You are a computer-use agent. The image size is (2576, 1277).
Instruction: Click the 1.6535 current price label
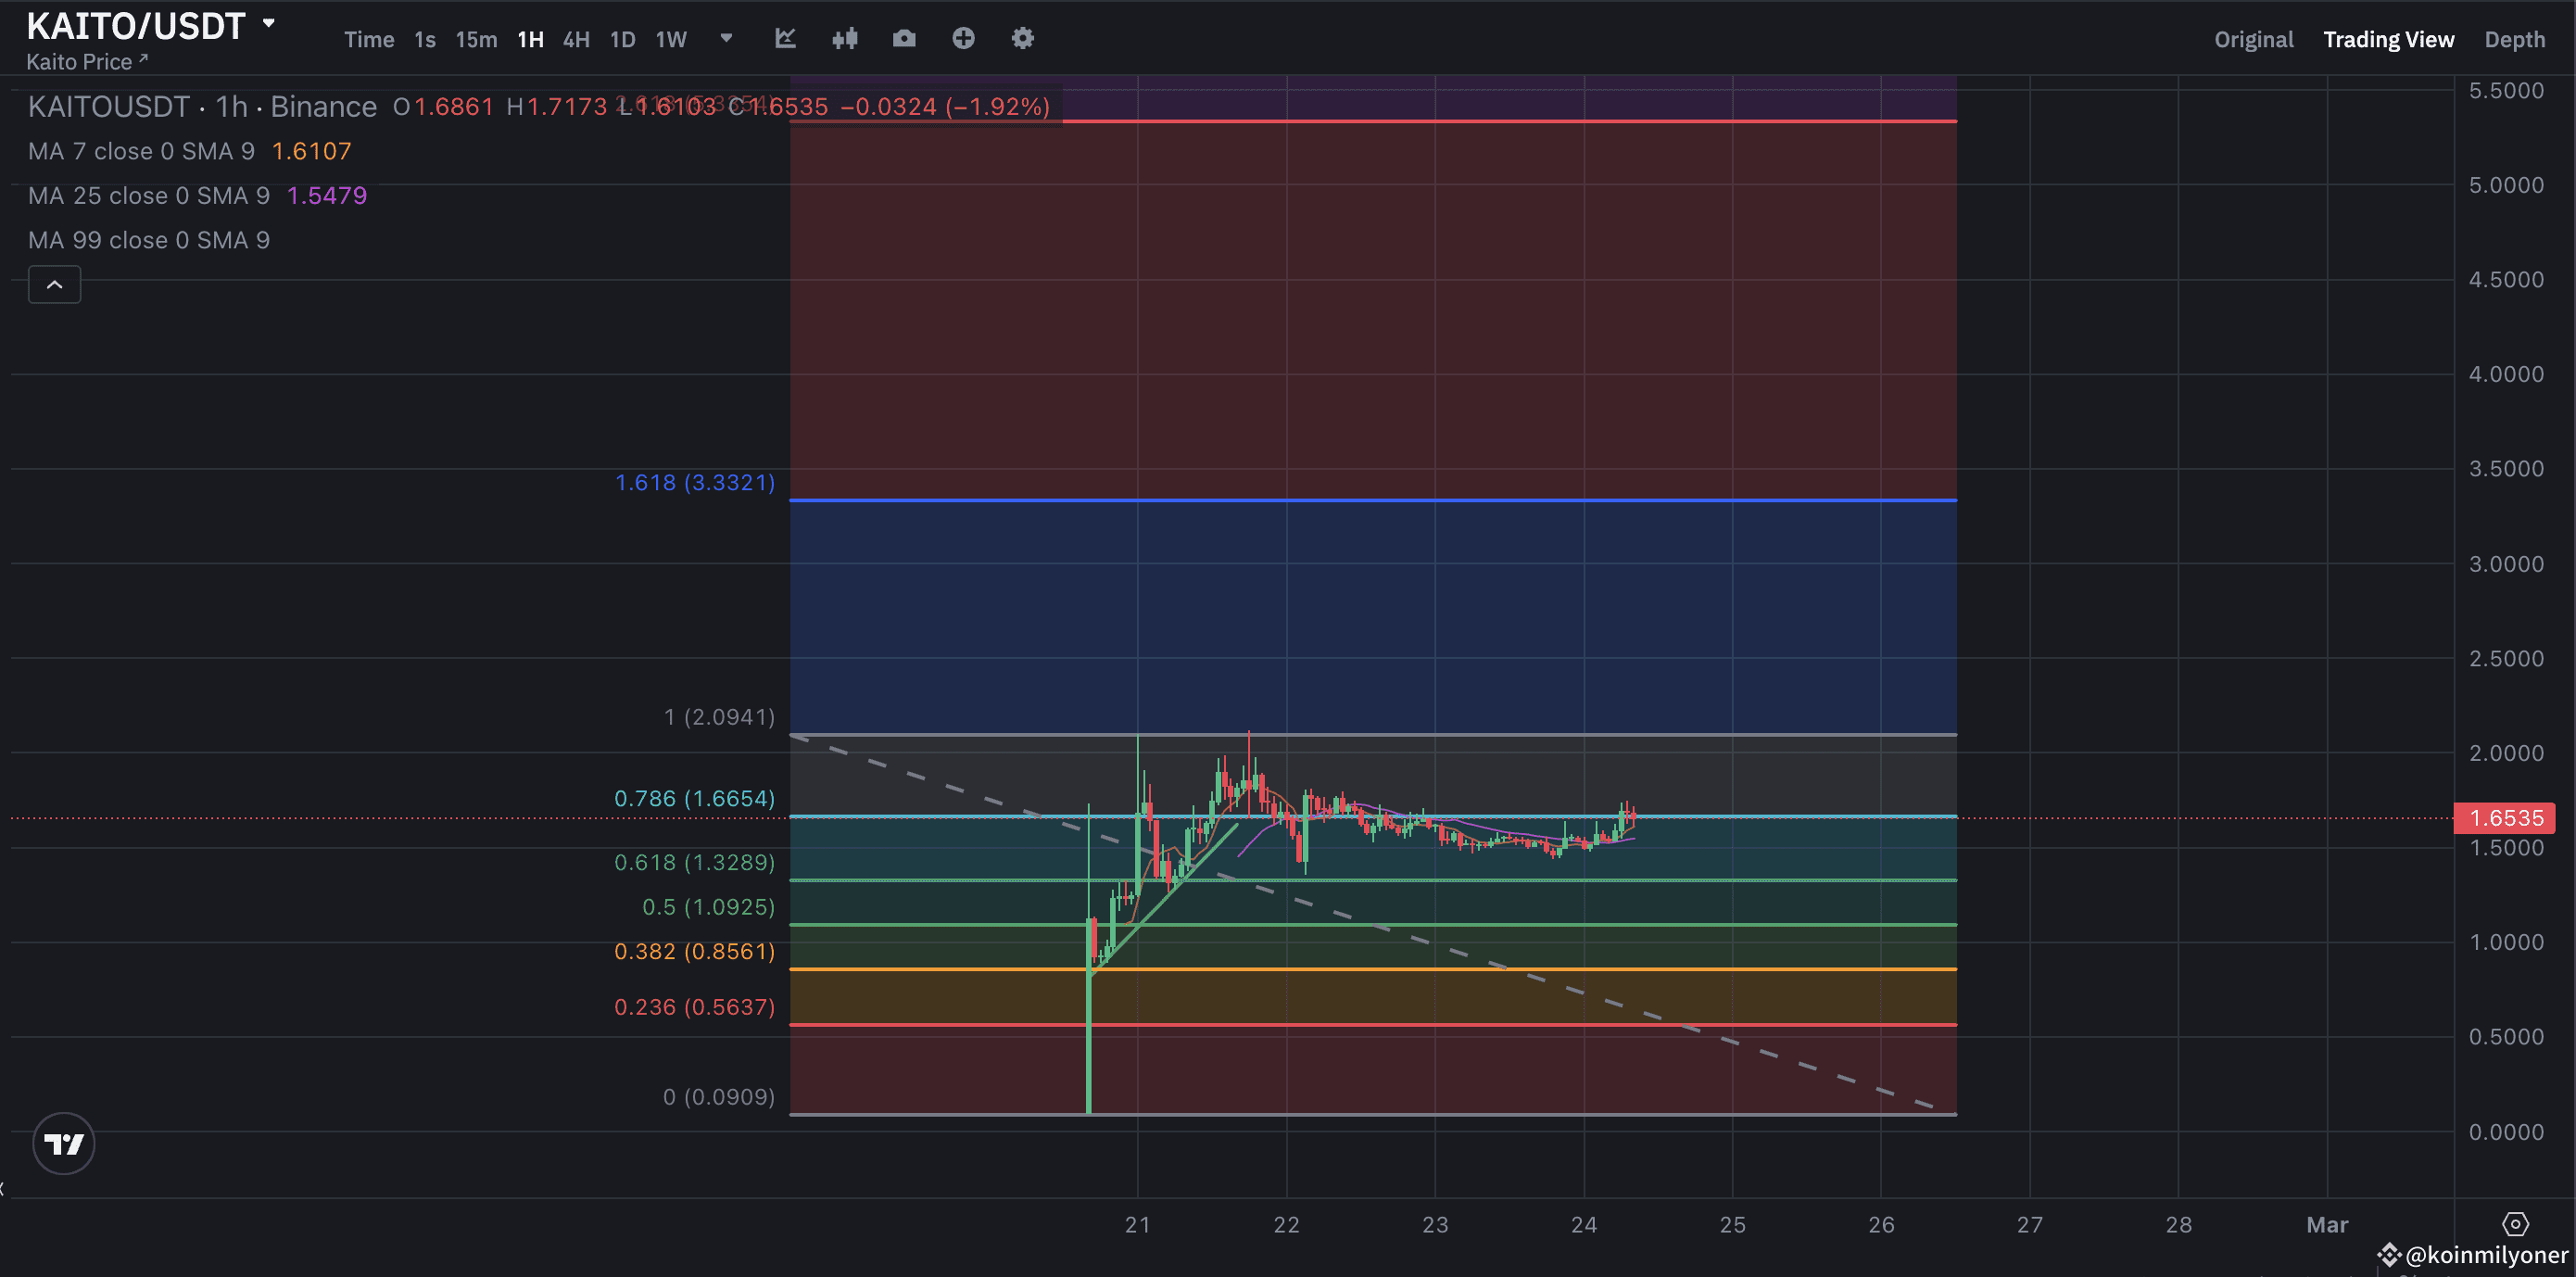(2504, 817)
